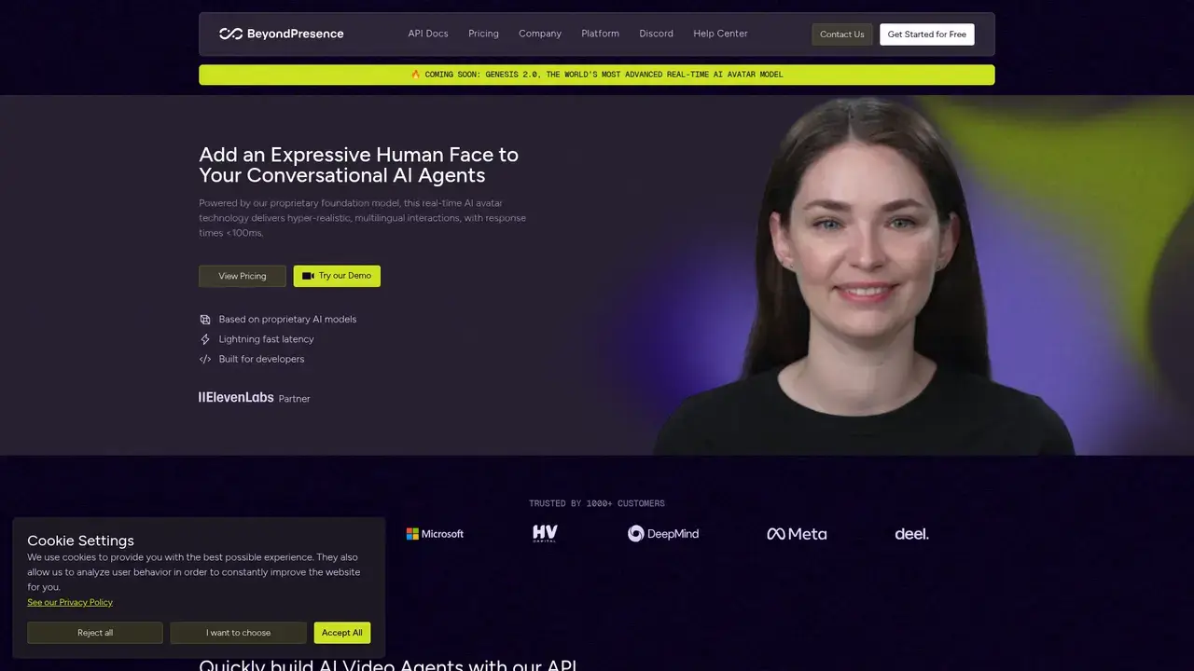Open the API Docs menu item
The height and width of the screenshot is (671, 1194).
point(428,34)
